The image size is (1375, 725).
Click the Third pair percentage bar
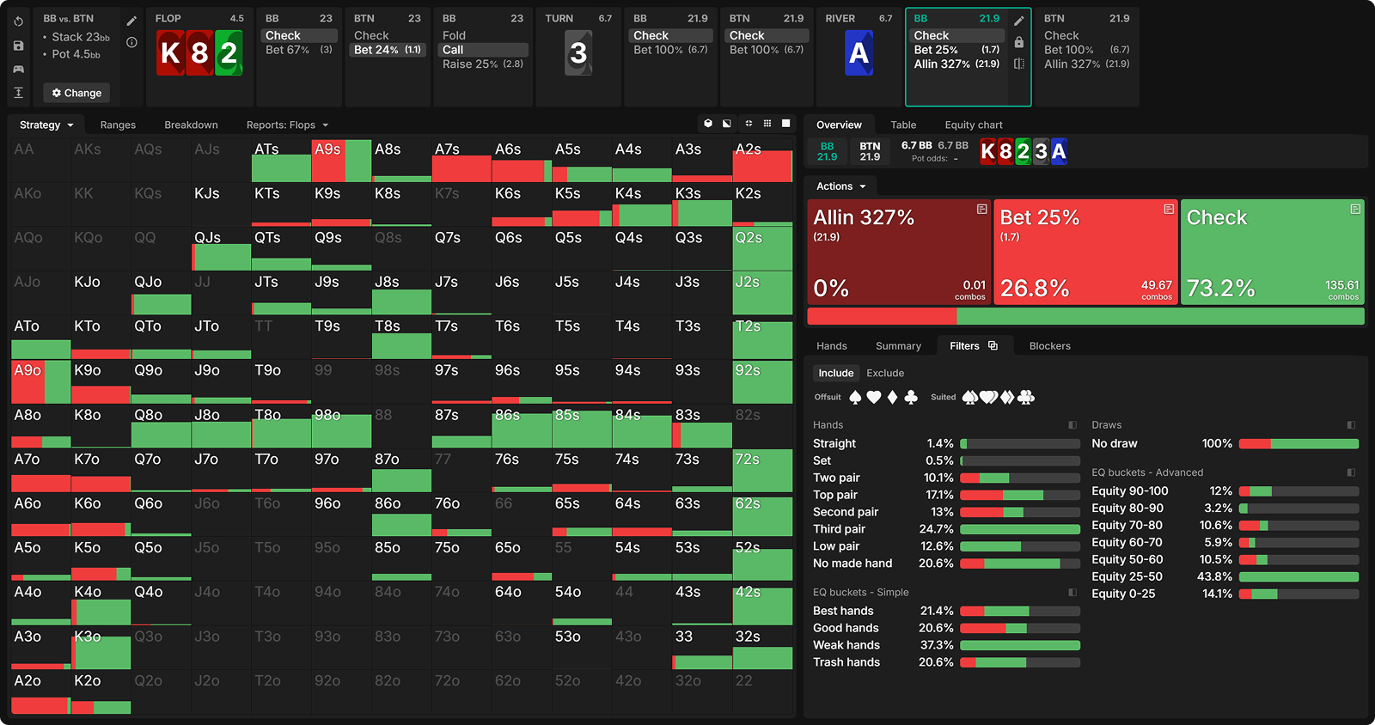coord(1019,529)
